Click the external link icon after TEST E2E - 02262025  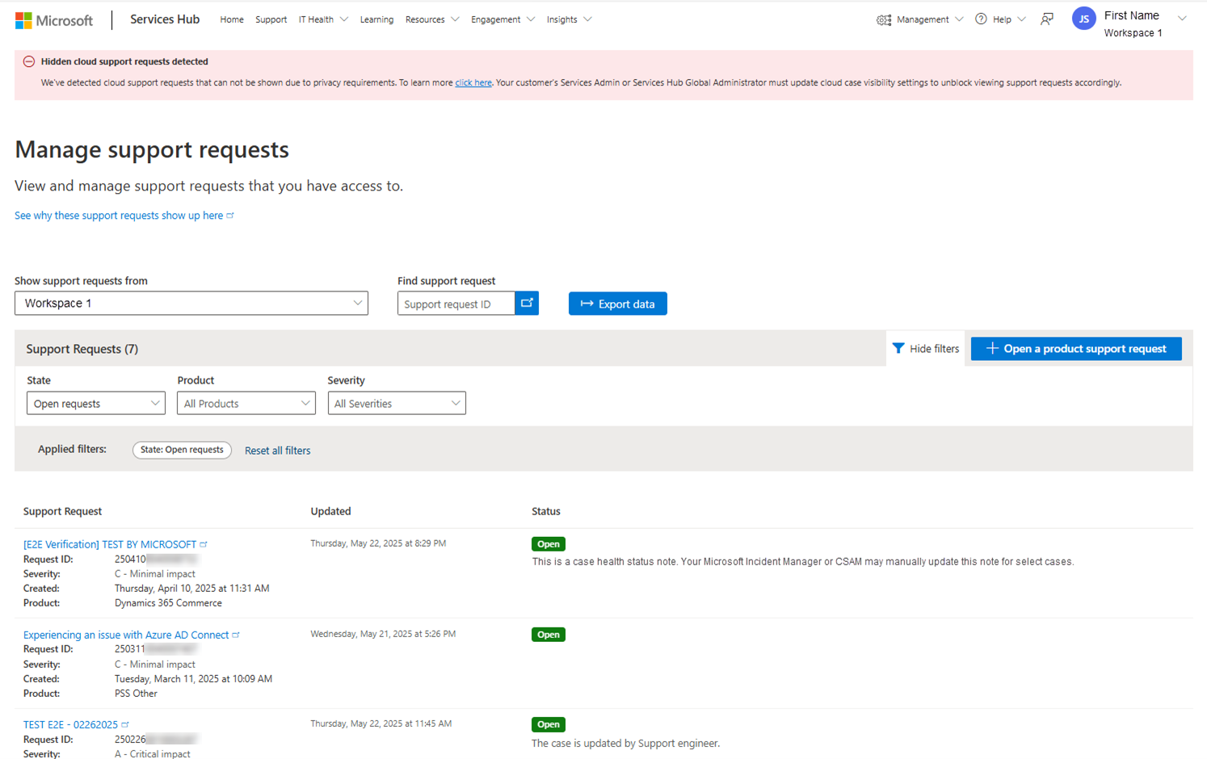point(125,725)
